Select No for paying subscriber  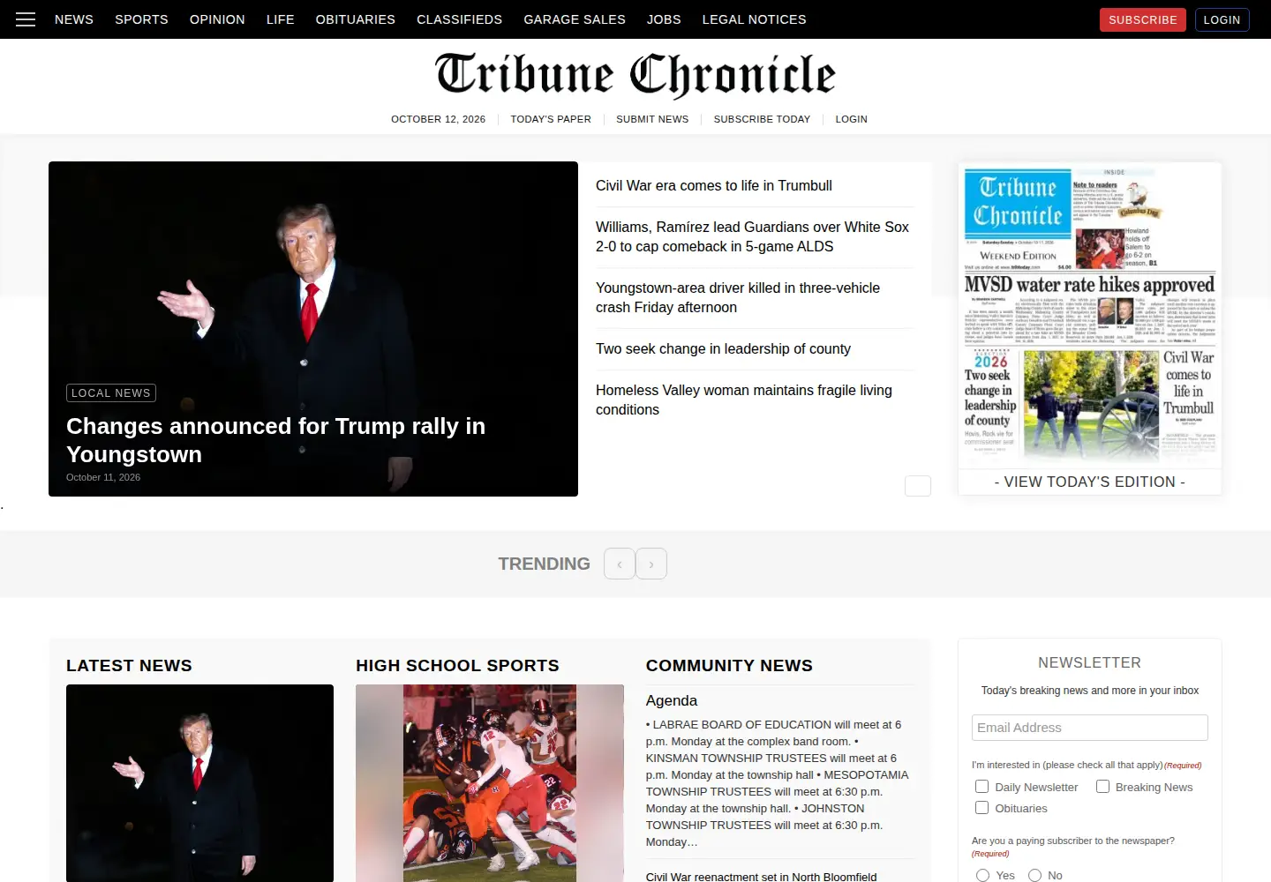[1034, 876]
